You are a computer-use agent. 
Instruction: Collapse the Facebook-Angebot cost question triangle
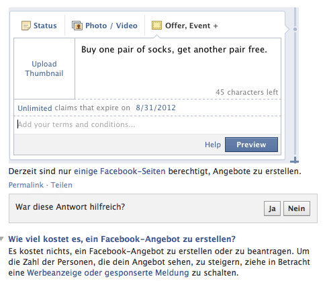pyautogui.click(x=2, y=239)
